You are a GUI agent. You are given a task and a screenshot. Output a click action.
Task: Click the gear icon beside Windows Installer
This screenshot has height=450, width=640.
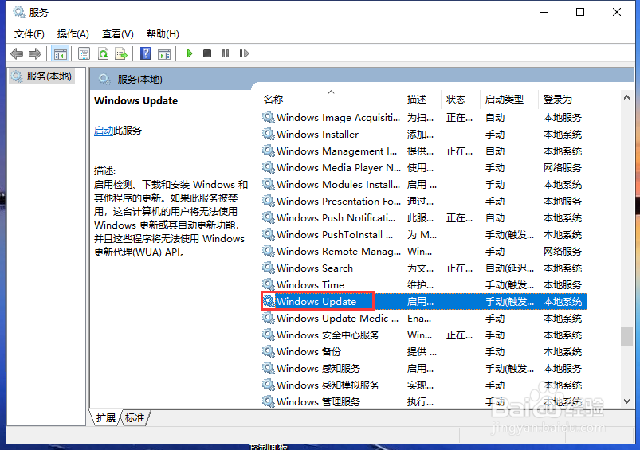coord(268,134)
